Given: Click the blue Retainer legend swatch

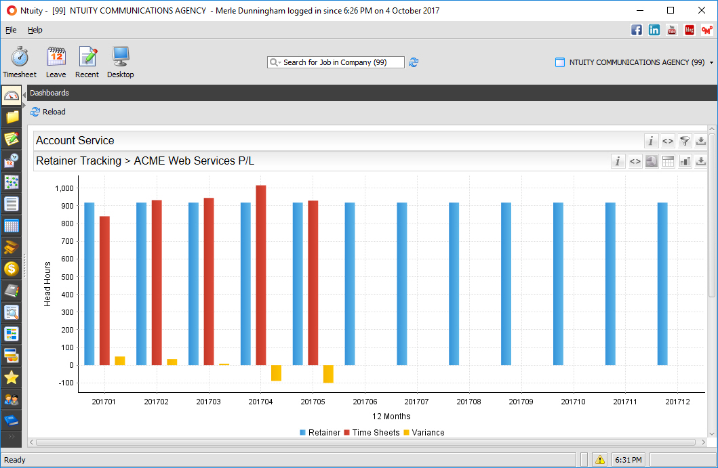Looking at the screenshot, I should [x=302, y=433].
